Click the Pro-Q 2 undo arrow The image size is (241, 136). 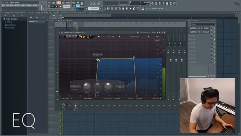pyautogui.click(x=99, y=37)
